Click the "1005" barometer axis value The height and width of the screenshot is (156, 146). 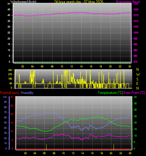coord(136,27)
